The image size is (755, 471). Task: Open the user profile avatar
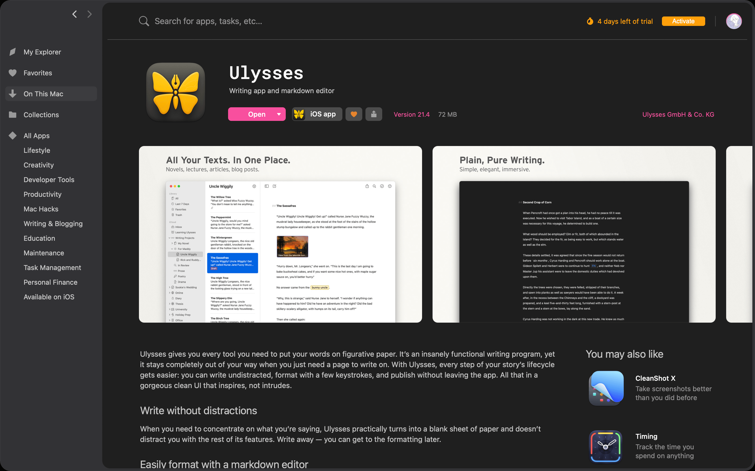[x=734, y=21]
